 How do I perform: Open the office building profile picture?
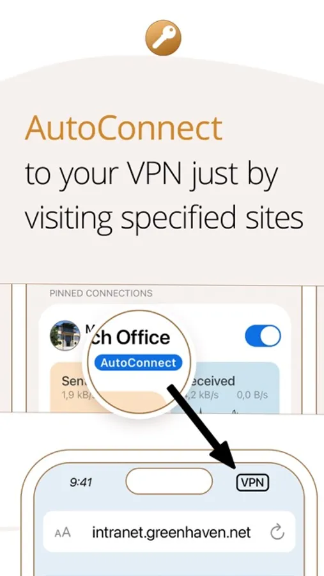(x=65, y=335)
